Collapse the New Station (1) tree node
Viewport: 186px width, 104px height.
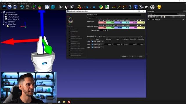[2, 12]
